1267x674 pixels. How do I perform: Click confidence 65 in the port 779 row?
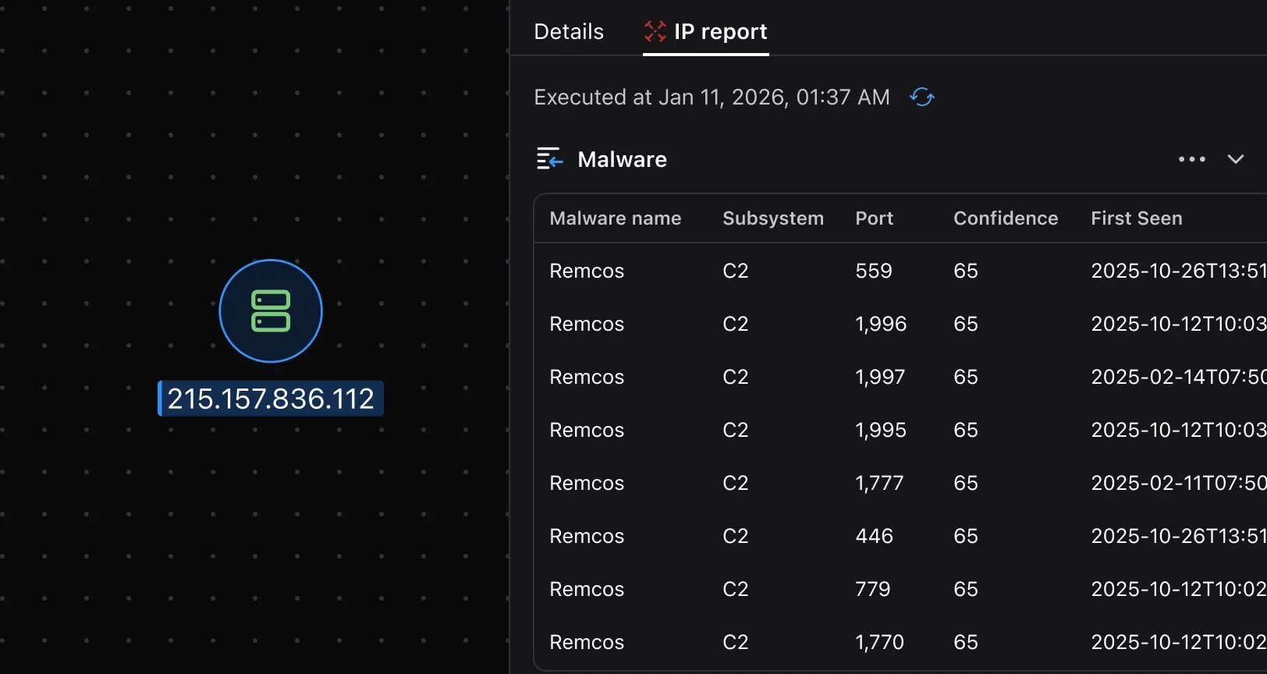965,589
